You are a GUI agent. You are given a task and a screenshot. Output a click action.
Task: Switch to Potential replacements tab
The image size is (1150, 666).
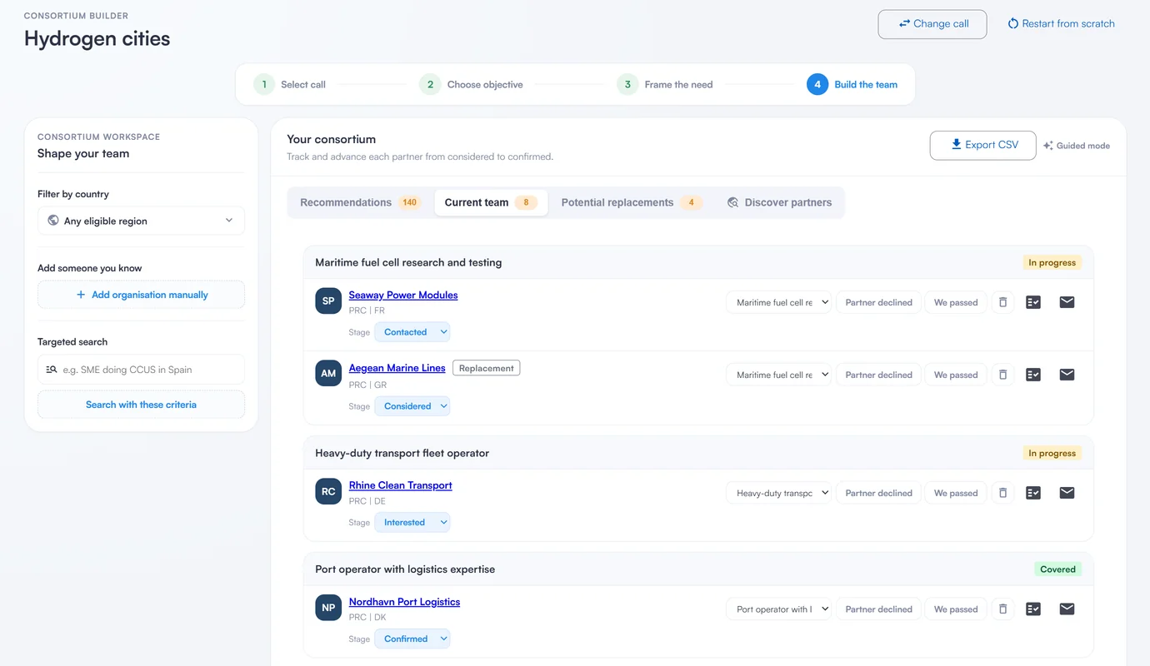(x=632, y=202)
